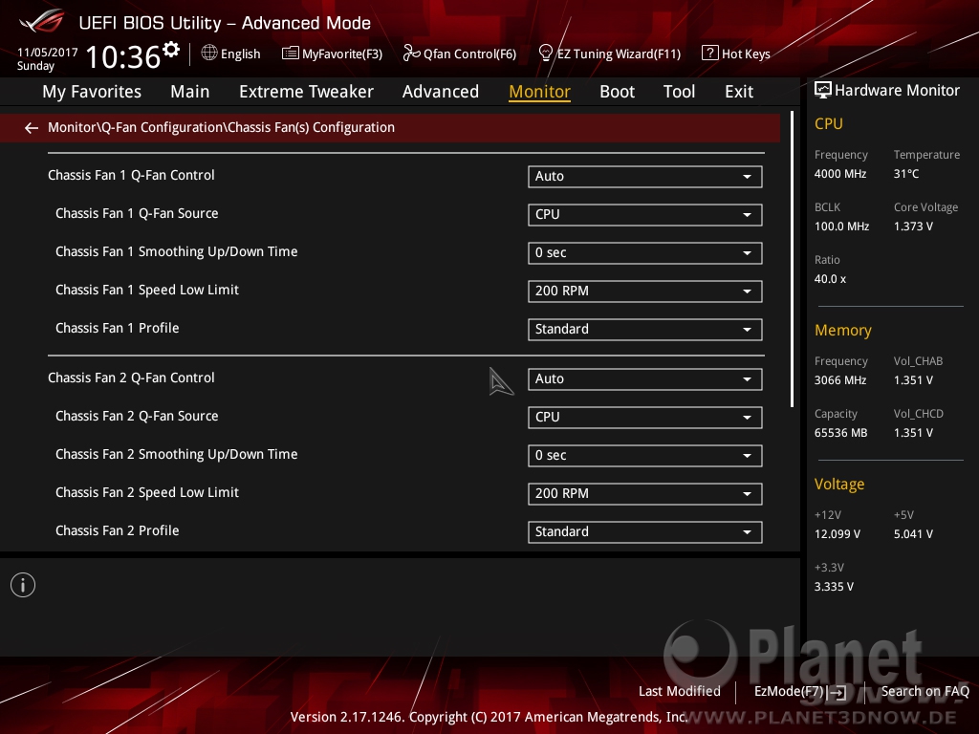Click CPU frequency value 4000 MHz
The image size is (979, 734).
pos(839,174)
